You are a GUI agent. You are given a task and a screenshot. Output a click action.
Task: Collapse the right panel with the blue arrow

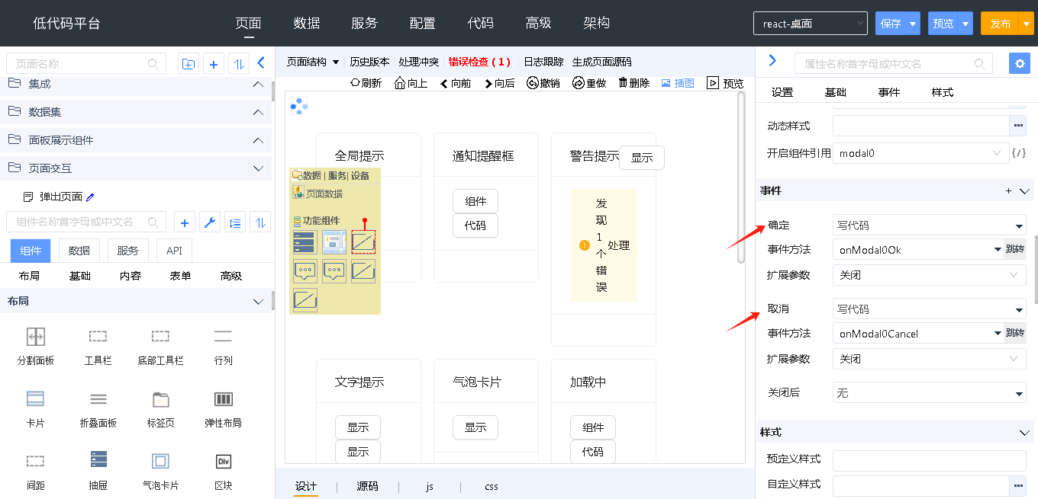(x=772, y=61)
